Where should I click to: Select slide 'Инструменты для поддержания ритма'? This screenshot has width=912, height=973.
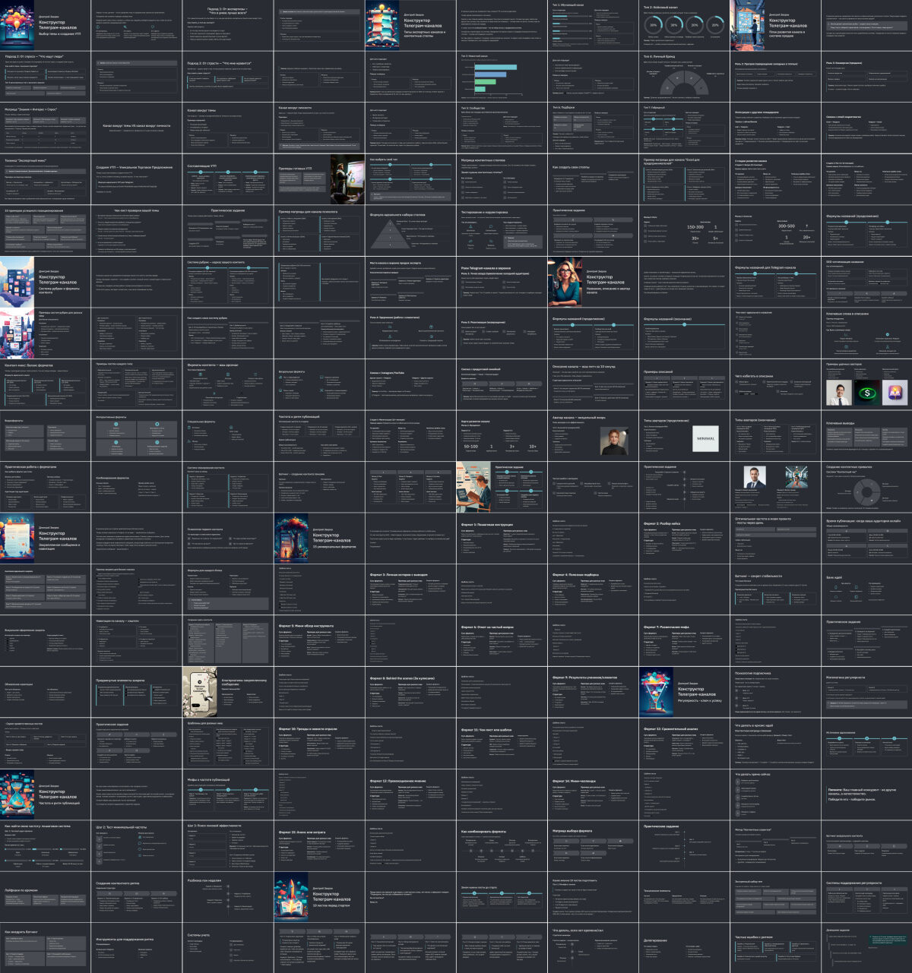point(137,948)
